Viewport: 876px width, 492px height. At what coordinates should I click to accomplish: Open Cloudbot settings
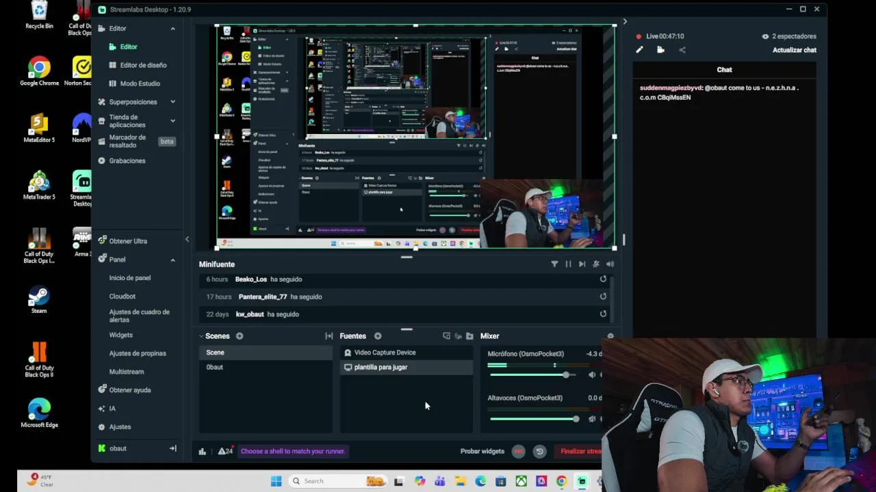point(122,297)
